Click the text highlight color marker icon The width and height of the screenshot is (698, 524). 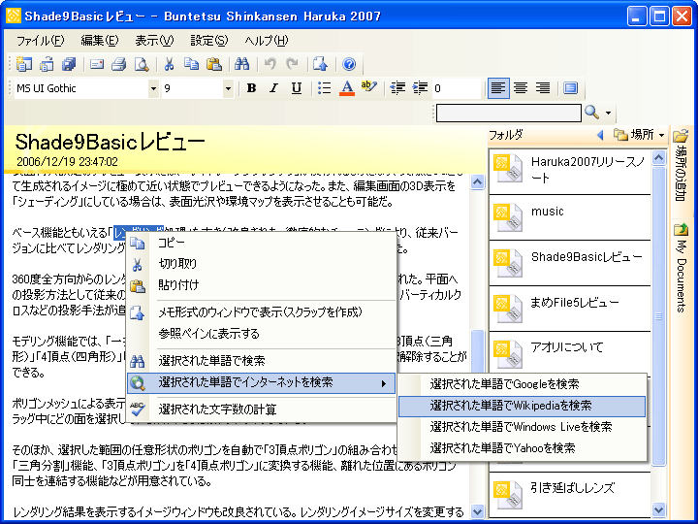369,87
